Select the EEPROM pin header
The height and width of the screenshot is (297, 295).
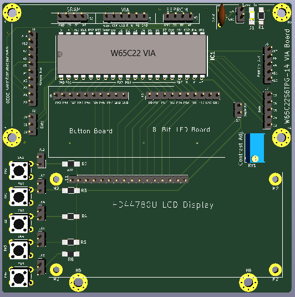pyautogui.click(x=179, y=17)
